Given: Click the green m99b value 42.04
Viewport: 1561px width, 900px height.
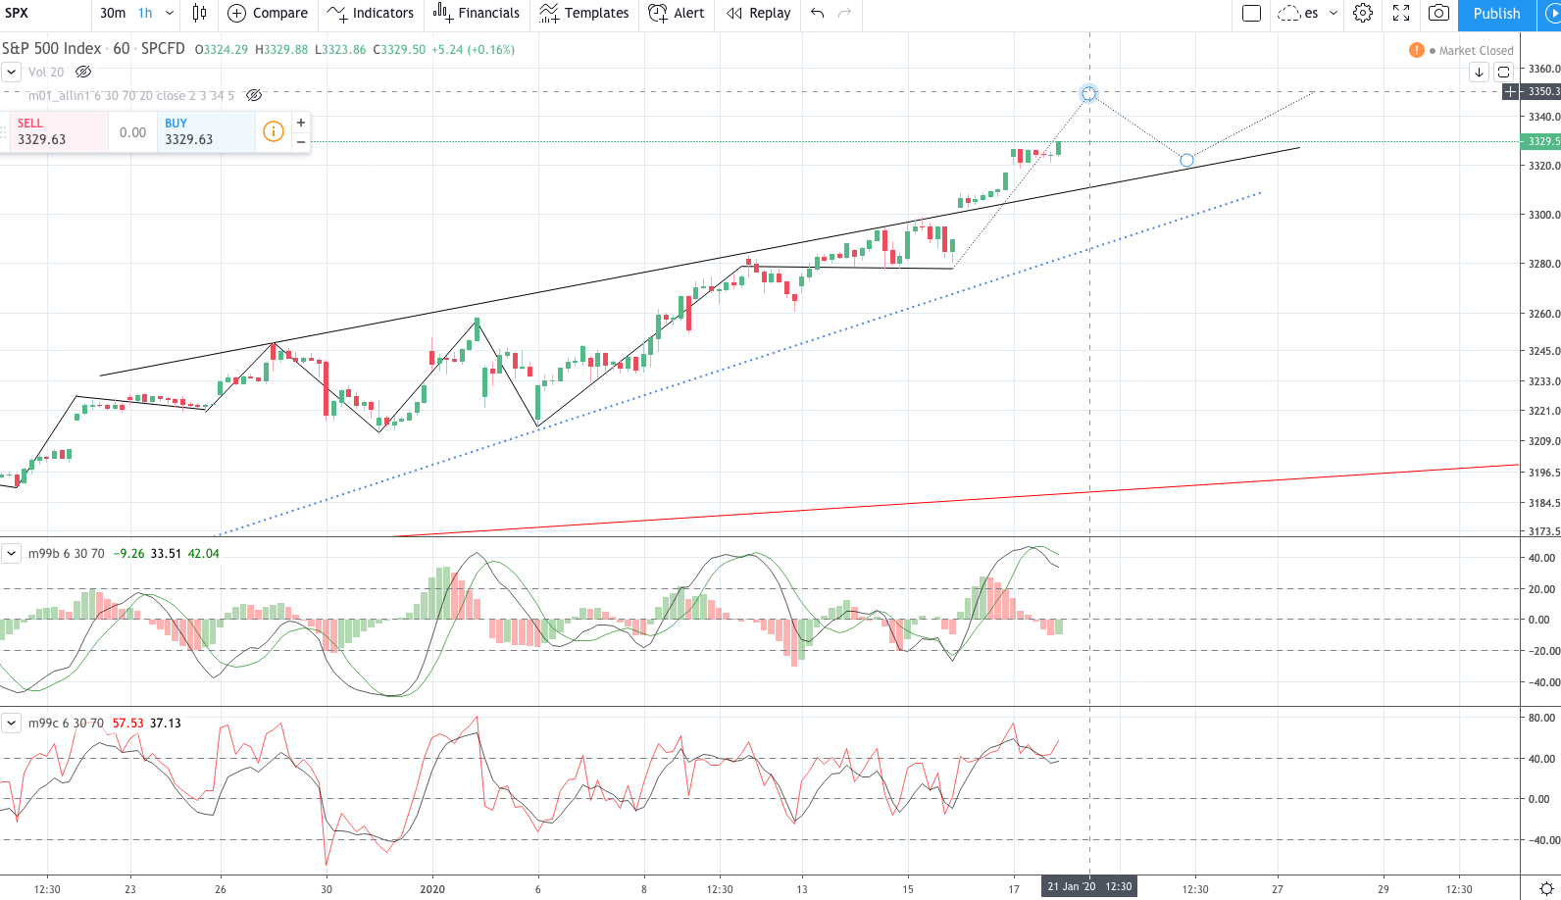Looking at the screenshot, I should pyautogui.click(x=204, y=554).
